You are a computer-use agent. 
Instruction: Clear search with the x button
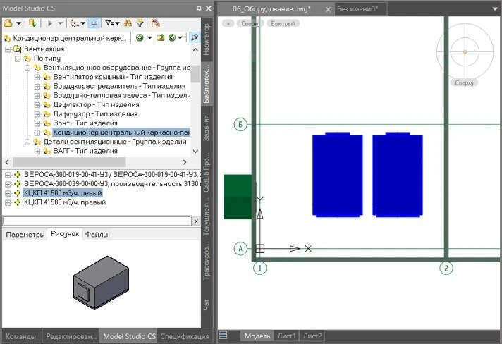coord(195,221)
